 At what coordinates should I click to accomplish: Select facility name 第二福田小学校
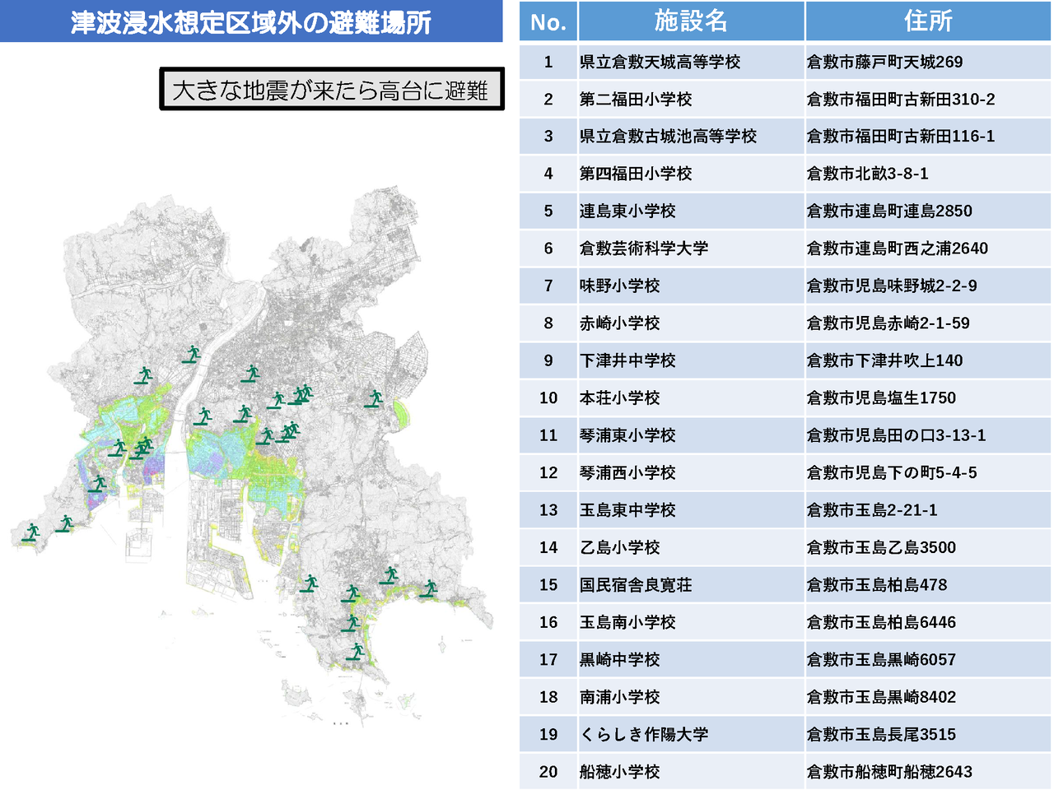point(636,100)
